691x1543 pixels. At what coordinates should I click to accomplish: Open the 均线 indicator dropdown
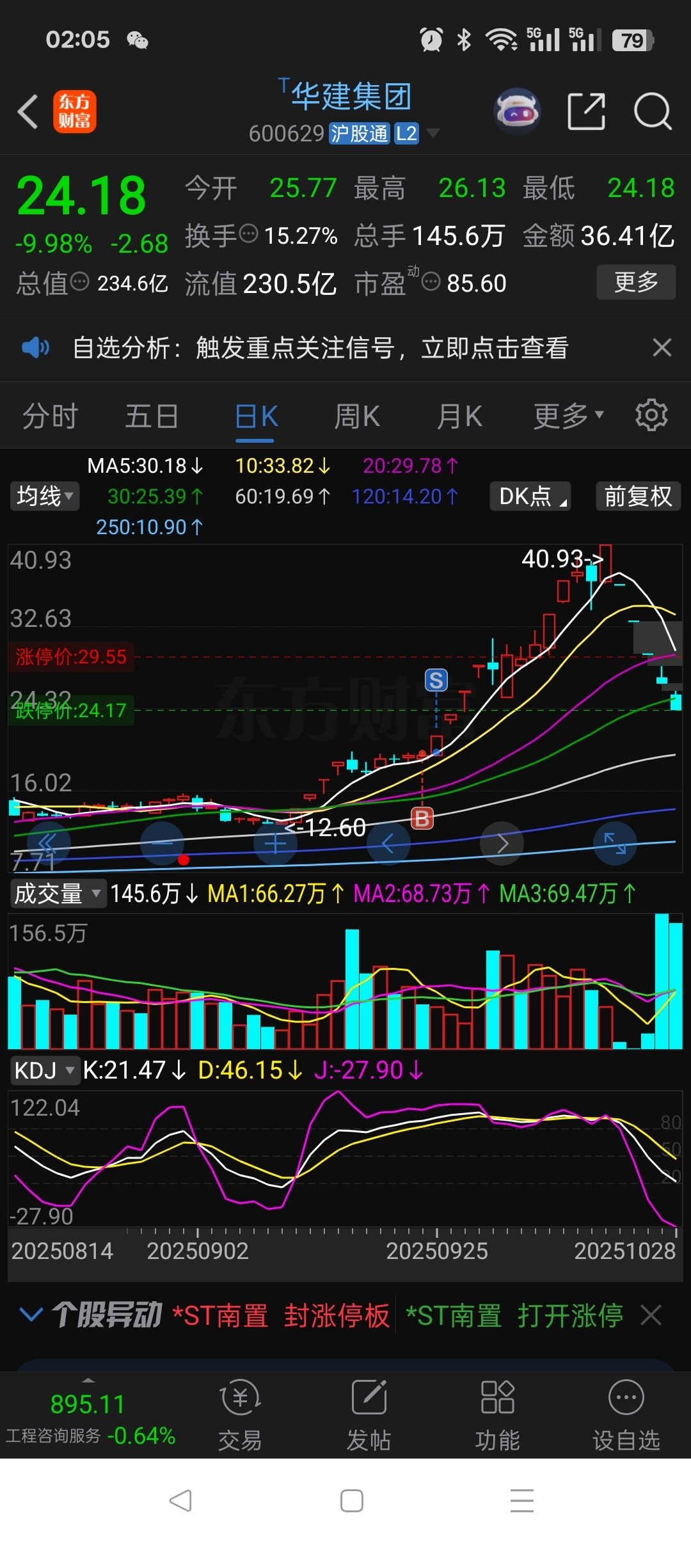coord(44,496)
